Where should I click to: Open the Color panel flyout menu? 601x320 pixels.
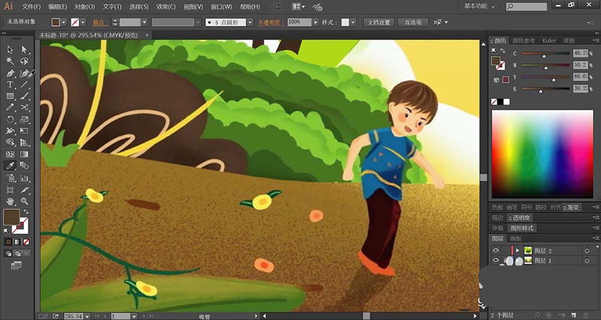596,40
